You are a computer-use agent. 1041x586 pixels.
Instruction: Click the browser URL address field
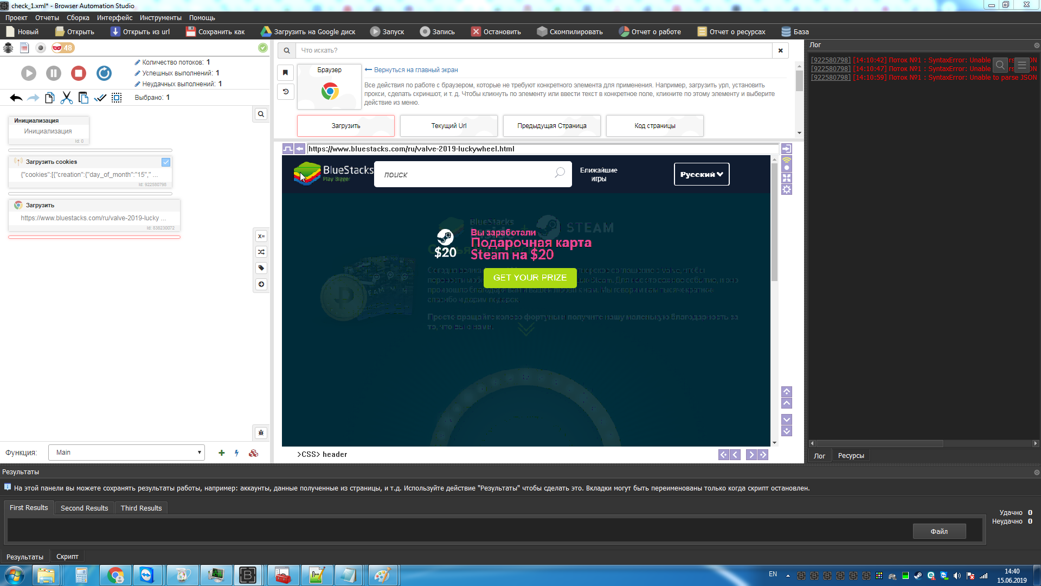click(x=543, y=149)
